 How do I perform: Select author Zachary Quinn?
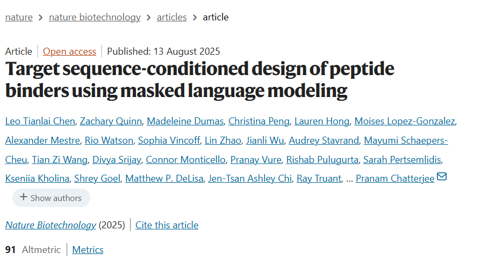(111, 121)
